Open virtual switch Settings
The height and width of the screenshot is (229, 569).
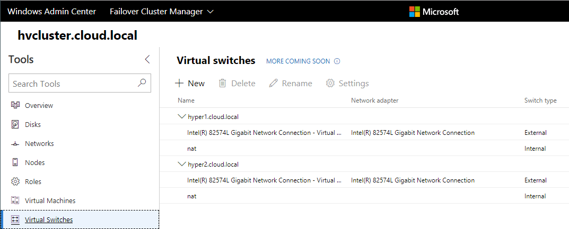point(347,83)
